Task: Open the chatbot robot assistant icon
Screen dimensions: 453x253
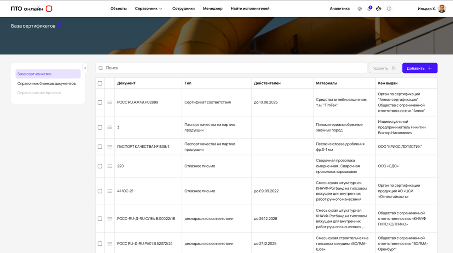Action: point(379,8)
